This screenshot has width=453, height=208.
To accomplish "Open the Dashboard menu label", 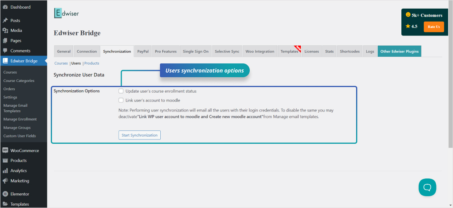I will [20, 7].
